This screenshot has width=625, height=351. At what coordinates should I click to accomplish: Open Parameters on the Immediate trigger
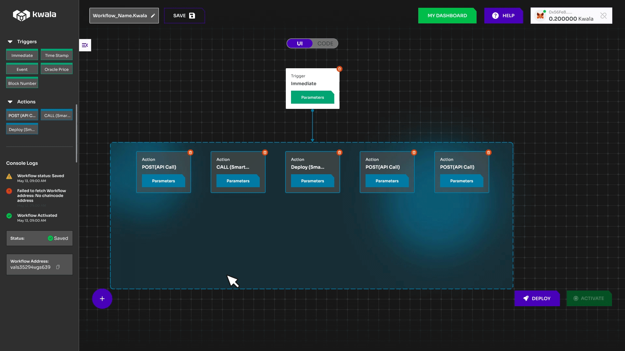click(x=312, y=97)
